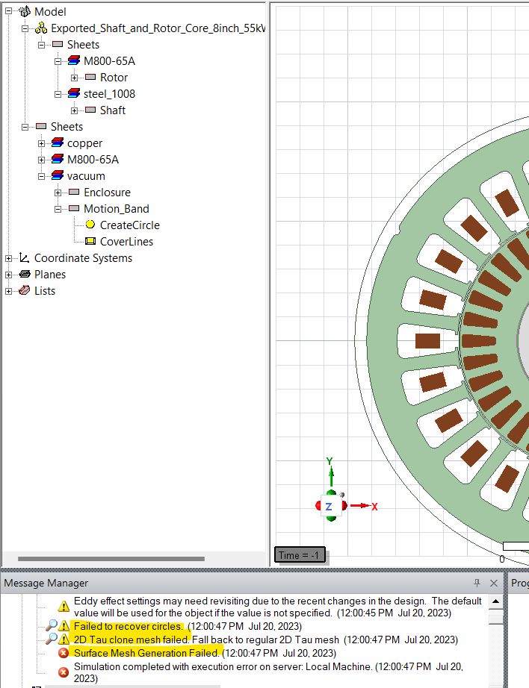529x688 pixels.
Task: Click the red error icon beside 'Surface Mesh Generation Failed'
Action: coord(64,653)
